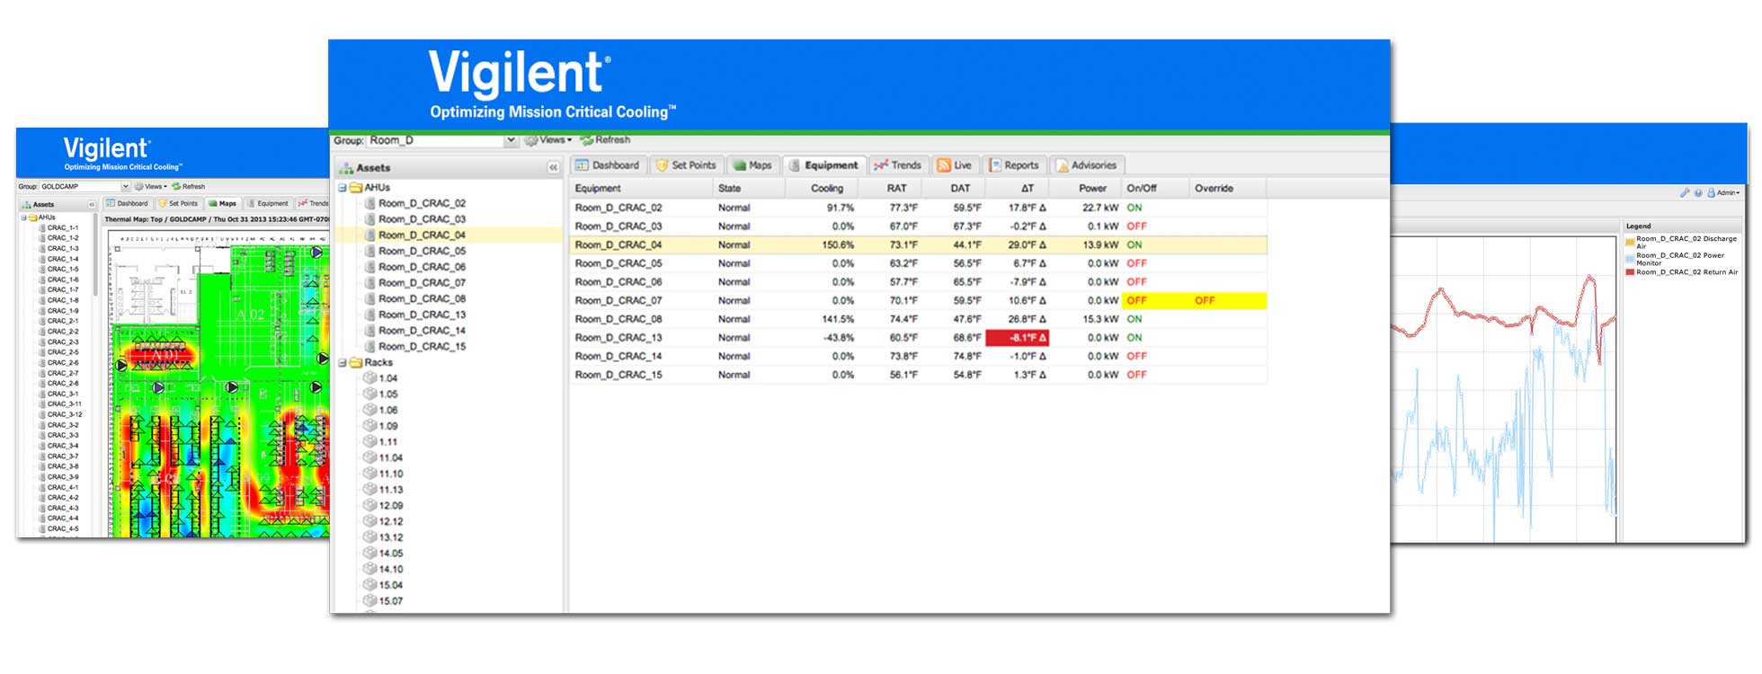Collapse the AHUs folder in Room_D tree
Screen dimensions: 1762x674
pos(343,188)
